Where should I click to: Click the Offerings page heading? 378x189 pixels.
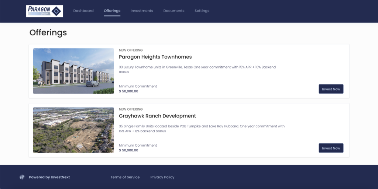tap(48, 32)
